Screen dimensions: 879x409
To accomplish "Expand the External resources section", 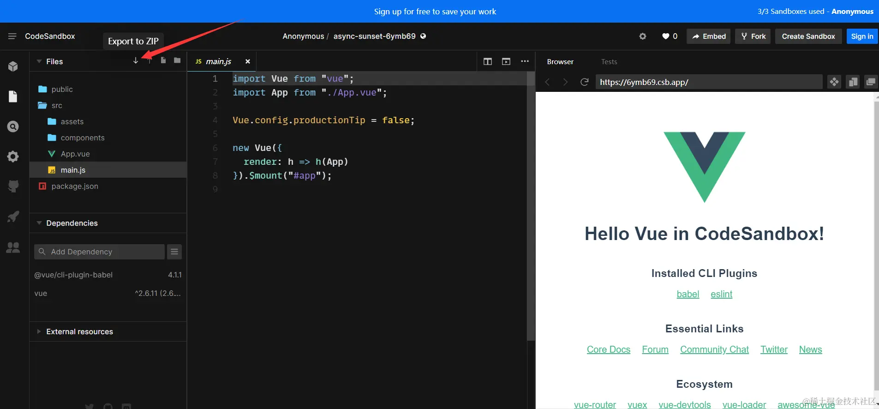I will [39, 331].
